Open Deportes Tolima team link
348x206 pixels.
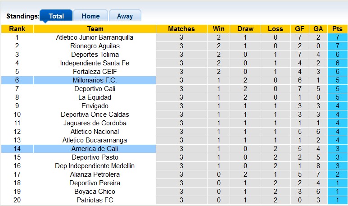(x=95, y=55)
